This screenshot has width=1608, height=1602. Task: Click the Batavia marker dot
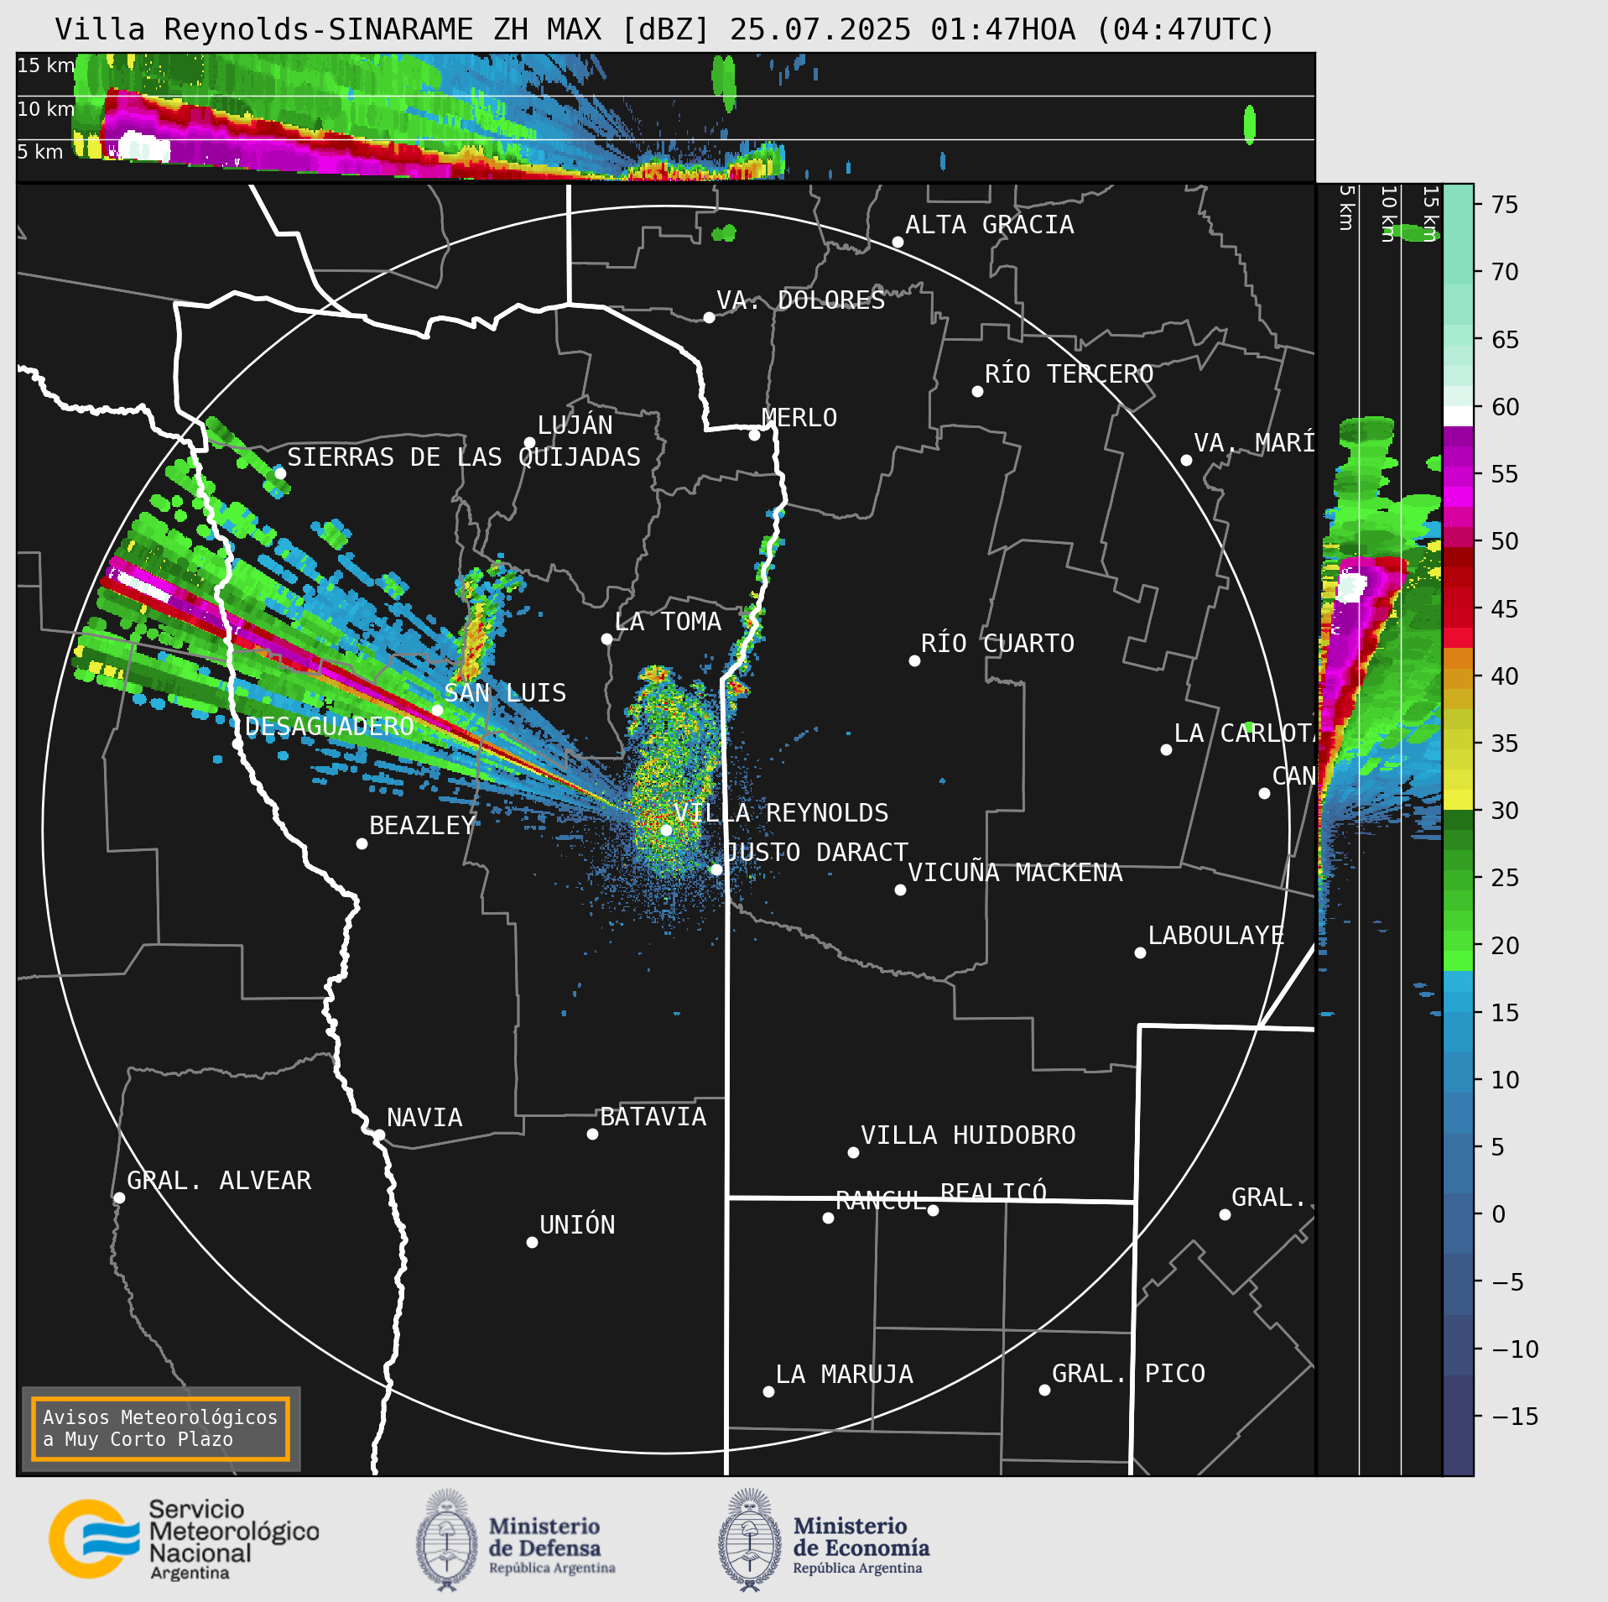[592, 1134]
